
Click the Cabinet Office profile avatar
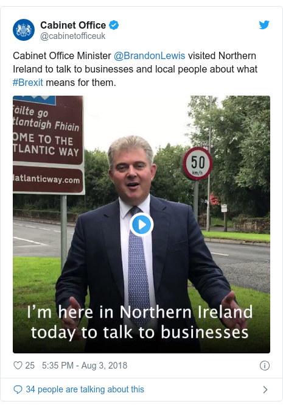click(x=24, y=30)
